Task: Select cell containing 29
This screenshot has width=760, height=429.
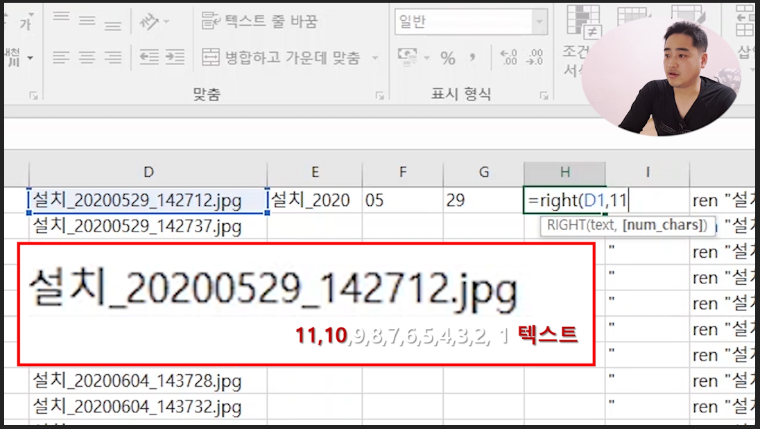Action: tap(484, 200)
